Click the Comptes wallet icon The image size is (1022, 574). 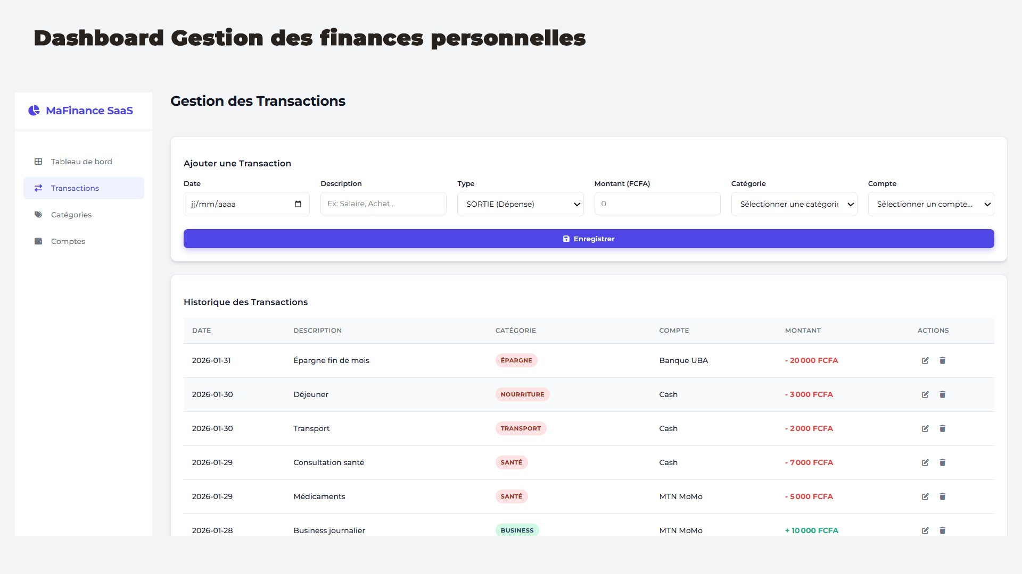[x=38, y=241]
